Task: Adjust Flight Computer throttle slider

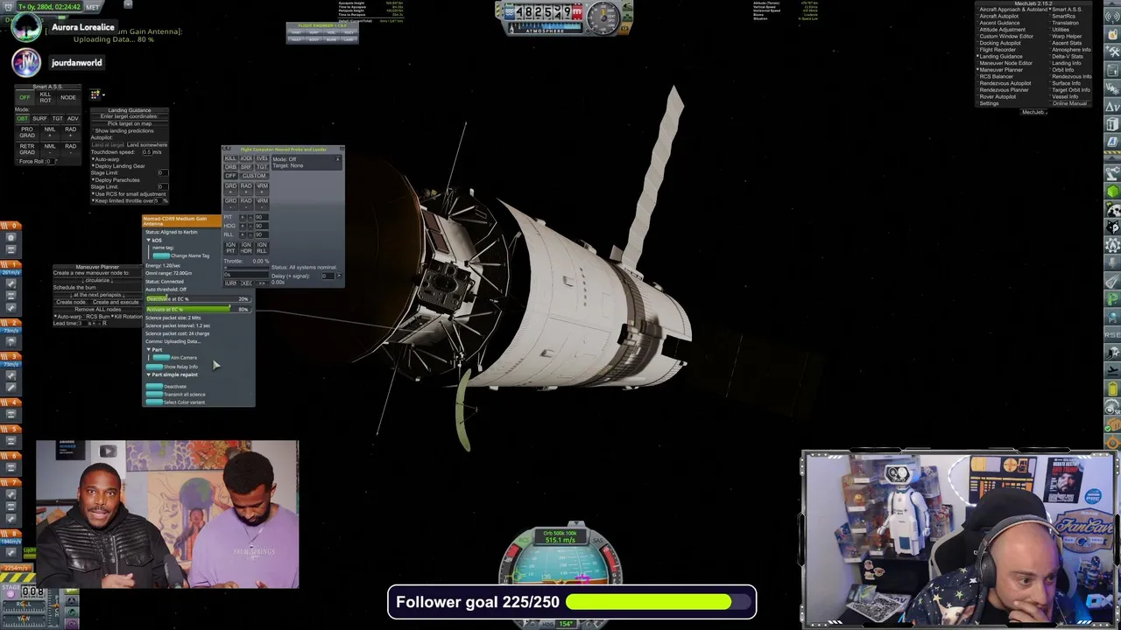Action: (x=246, y=268)
